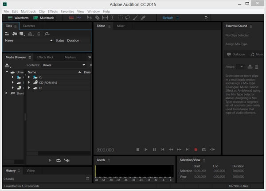266x191 pixels.
Task: Sort files by Status column
Action: pos(60,40)
